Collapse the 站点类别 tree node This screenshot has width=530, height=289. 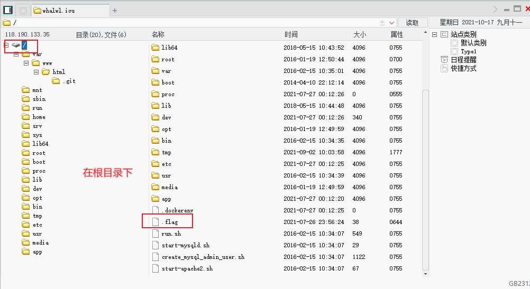pos(435,34)
